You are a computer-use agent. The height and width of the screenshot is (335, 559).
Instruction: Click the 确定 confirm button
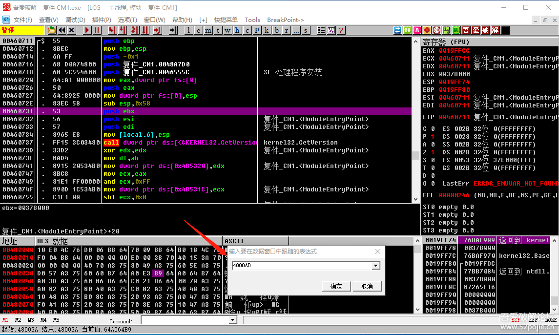336,286
